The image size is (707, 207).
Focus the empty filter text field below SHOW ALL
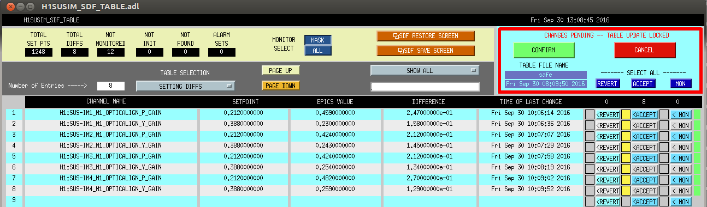(425, 86)
